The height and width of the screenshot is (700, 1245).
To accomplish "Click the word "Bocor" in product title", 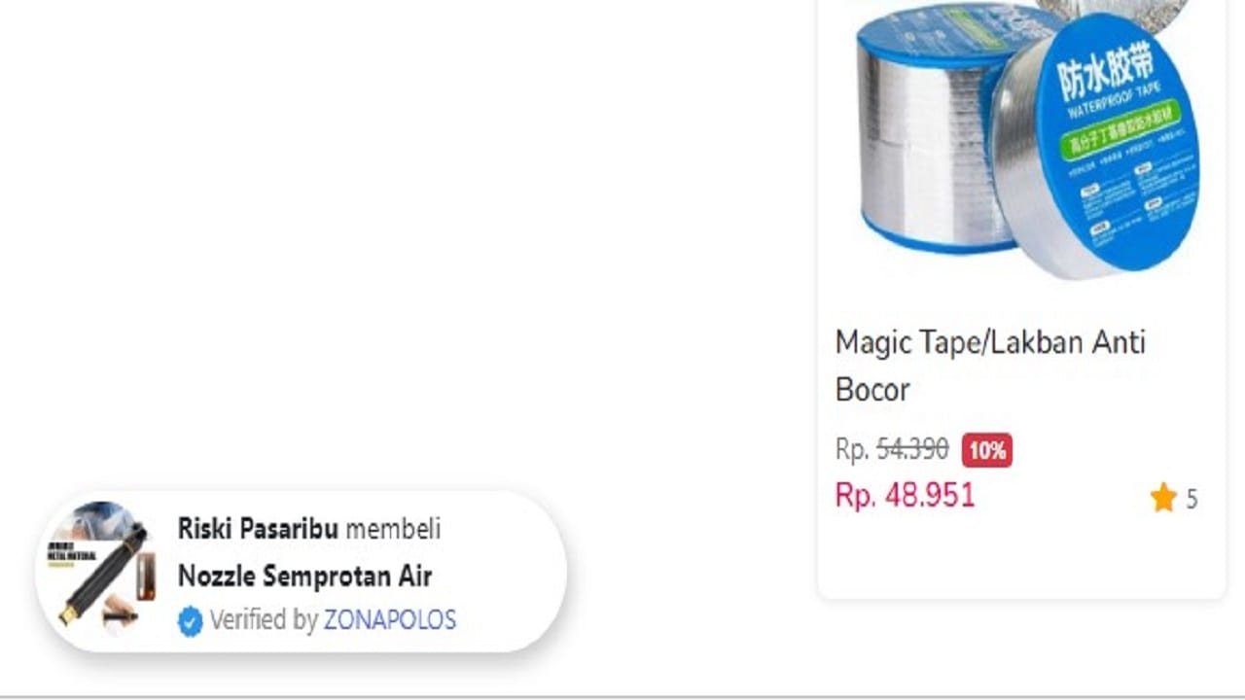I will 872,390.
